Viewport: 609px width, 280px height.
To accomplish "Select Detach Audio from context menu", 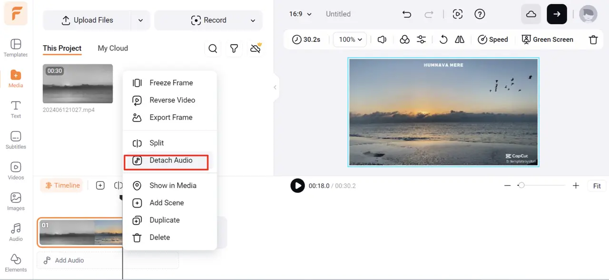I will (170, 160).
